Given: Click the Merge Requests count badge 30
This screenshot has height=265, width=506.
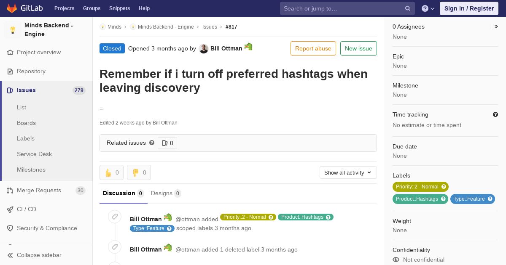Looking at the screenshot, I should (80, 191).
